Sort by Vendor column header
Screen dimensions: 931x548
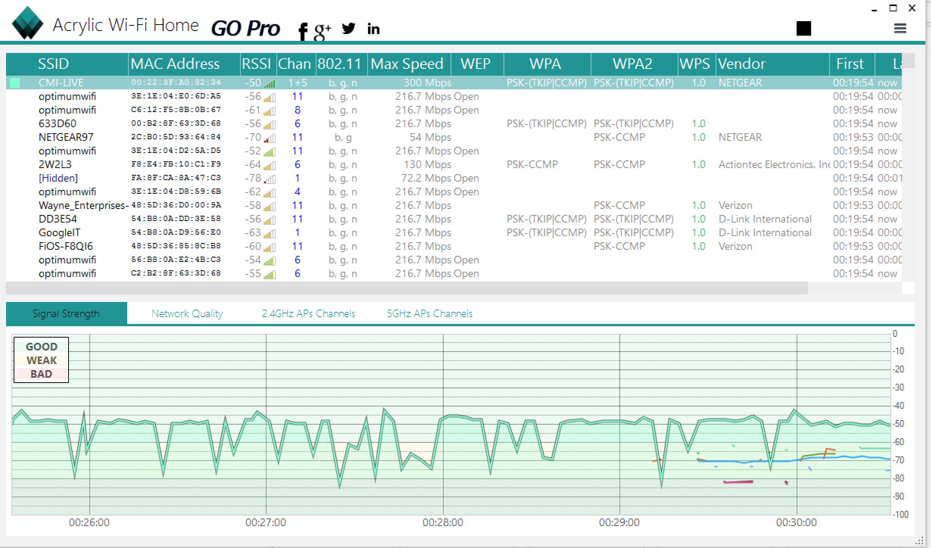741,64
